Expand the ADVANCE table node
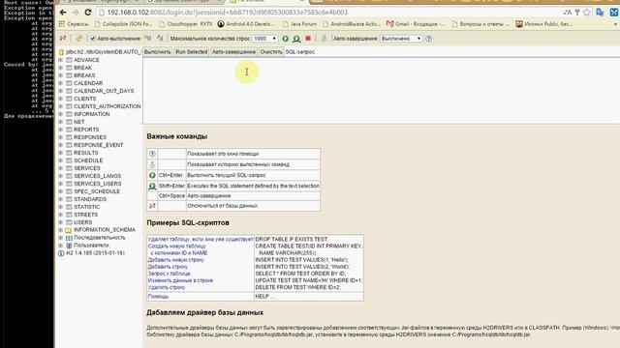 (x=60, y=60)
